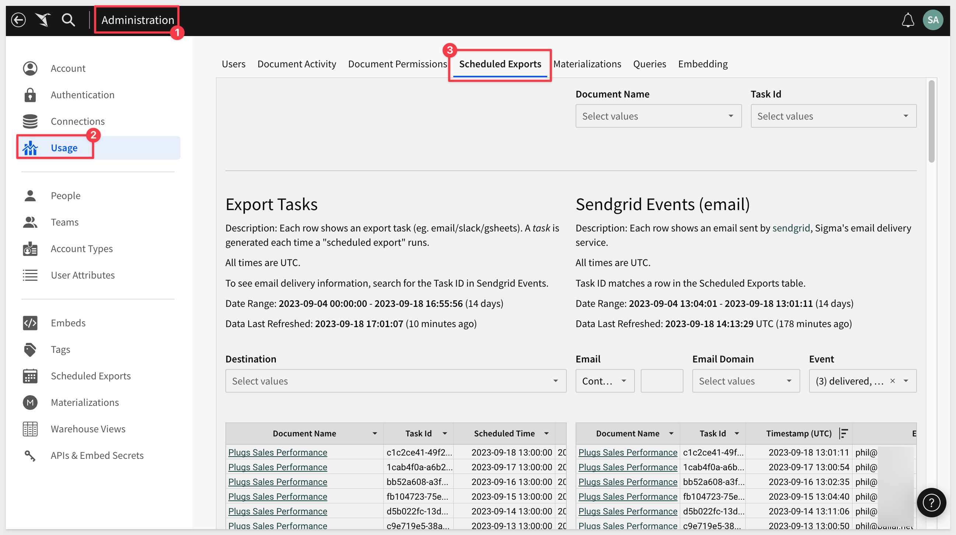Open the sendgrid link in description
This screenshot has width=956, height=535.
[791, 228]
